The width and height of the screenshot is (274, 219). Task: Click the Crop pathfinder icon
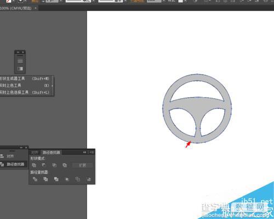(67, 179)
